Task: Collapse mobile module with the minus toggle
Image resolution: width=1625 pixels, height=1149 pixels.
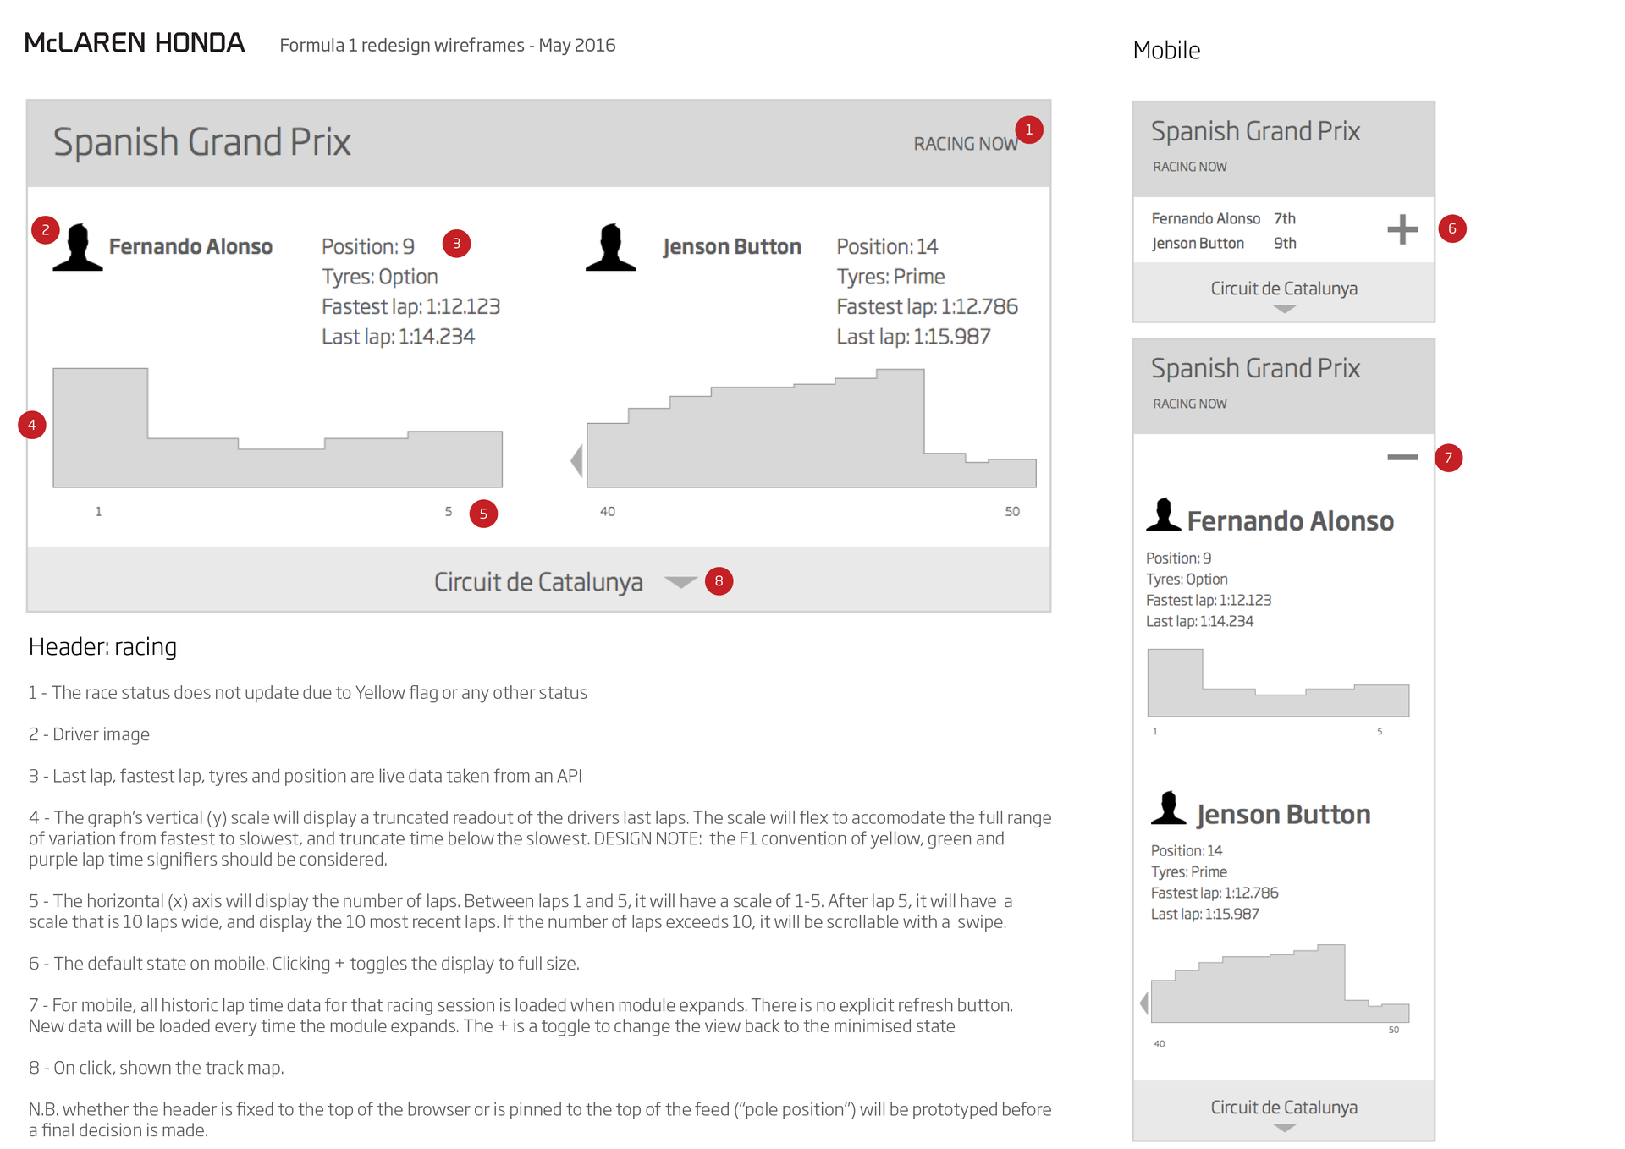Action: click(x=1402, y=458)
